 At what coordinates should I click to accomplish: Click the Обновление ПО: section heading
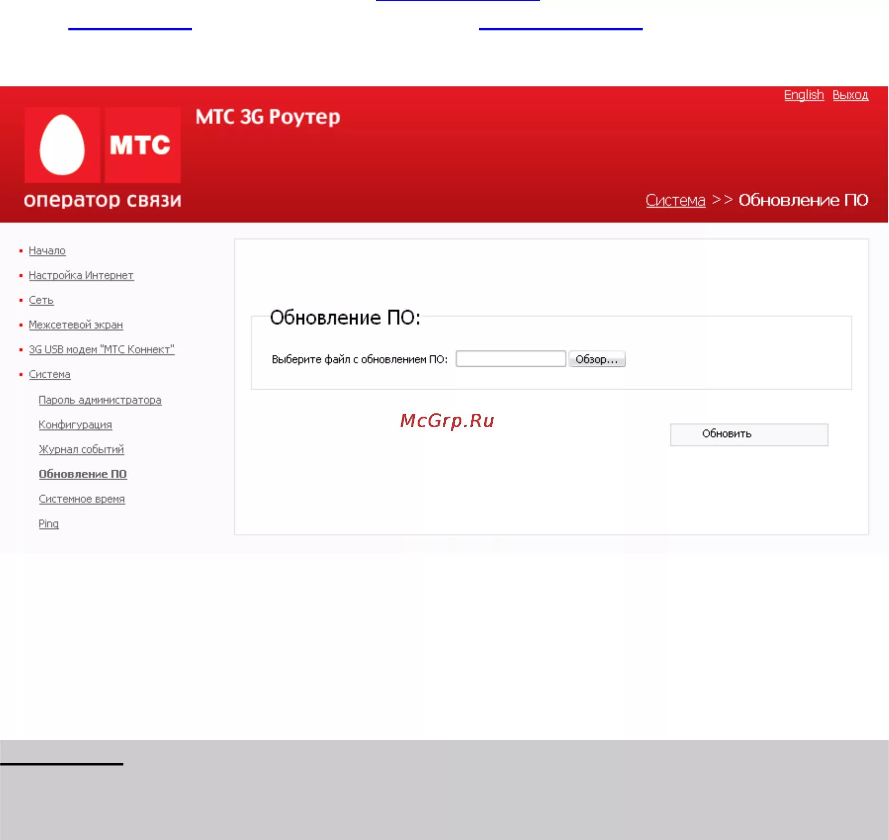(345, 317)
